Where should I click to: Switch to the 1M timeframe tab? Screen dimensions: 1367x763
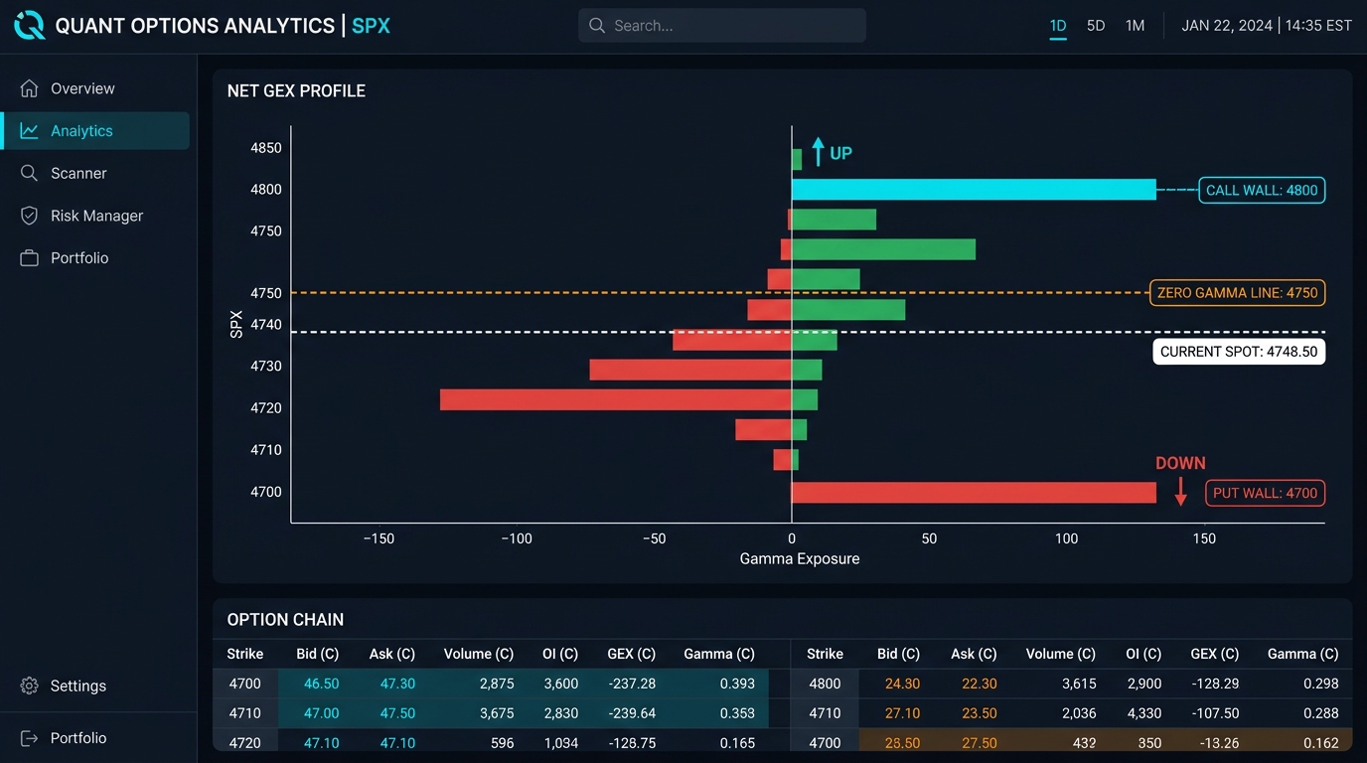click(x=1135, y=26)
